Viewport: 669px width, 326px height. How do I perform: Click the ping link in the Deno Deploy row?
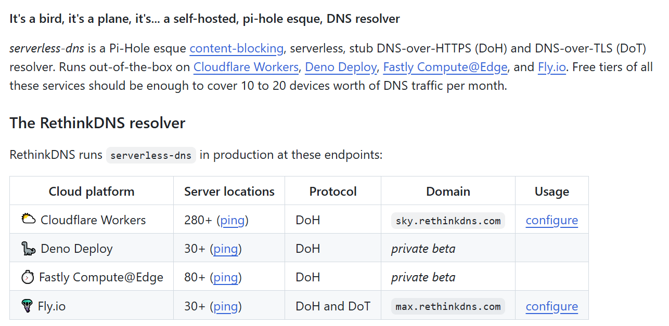click(226, 249)
